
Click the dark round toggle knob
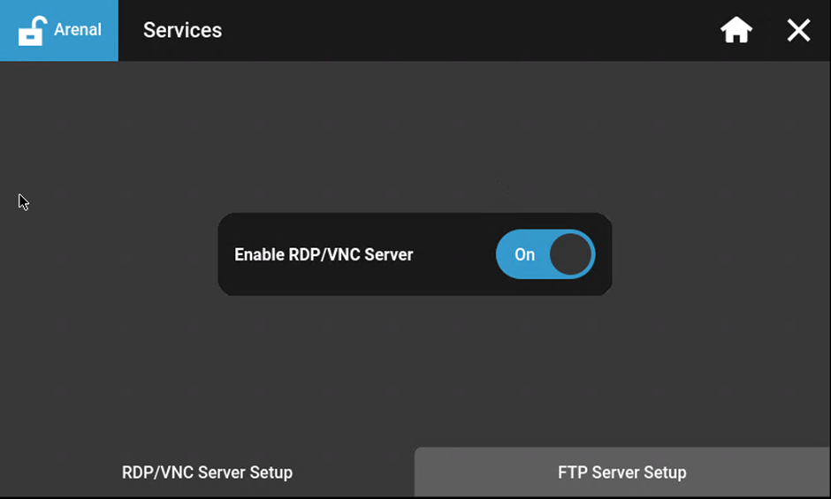pyautogui.click(x=570, y=254)
